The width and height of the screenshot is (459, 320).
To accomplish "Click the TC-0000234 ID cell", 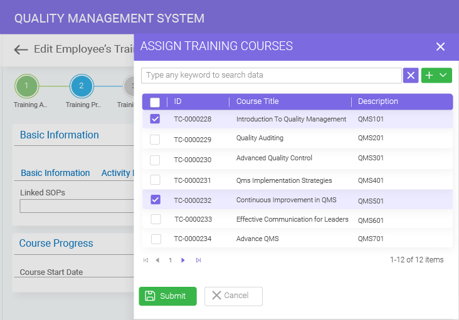I will click(x=193, y=239).
